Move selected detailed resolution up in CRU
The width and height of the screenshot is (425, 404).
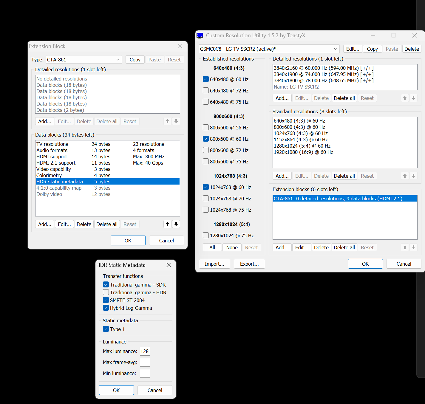point(405,98)
